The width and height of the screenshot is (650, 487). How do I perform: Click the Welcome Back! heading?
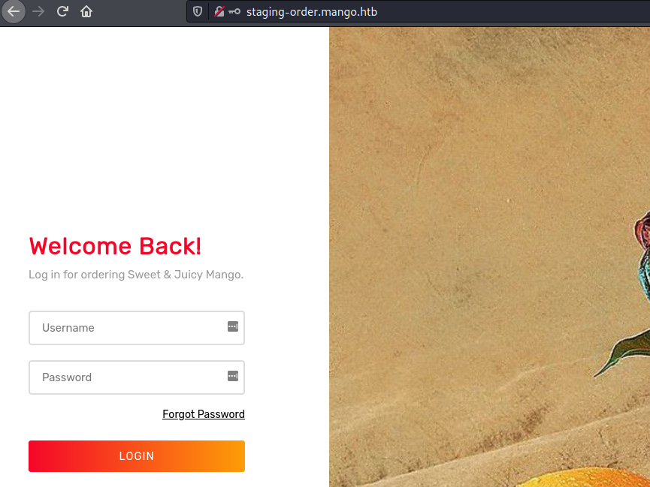tap(115, 246)
